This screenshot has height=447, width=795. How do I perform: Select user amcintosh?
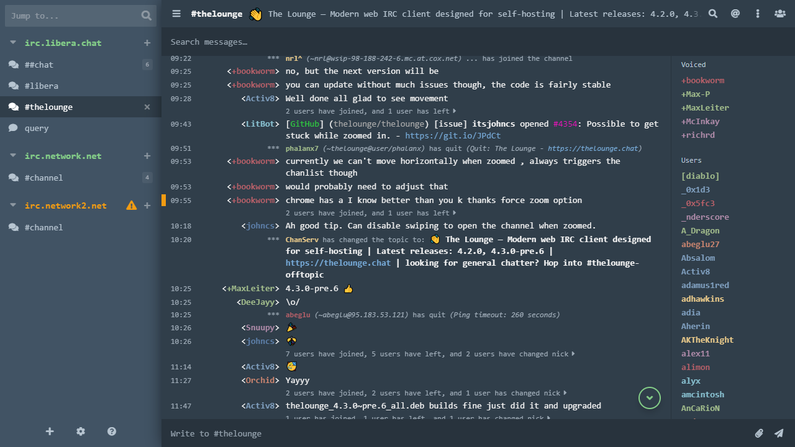[702, 395]
